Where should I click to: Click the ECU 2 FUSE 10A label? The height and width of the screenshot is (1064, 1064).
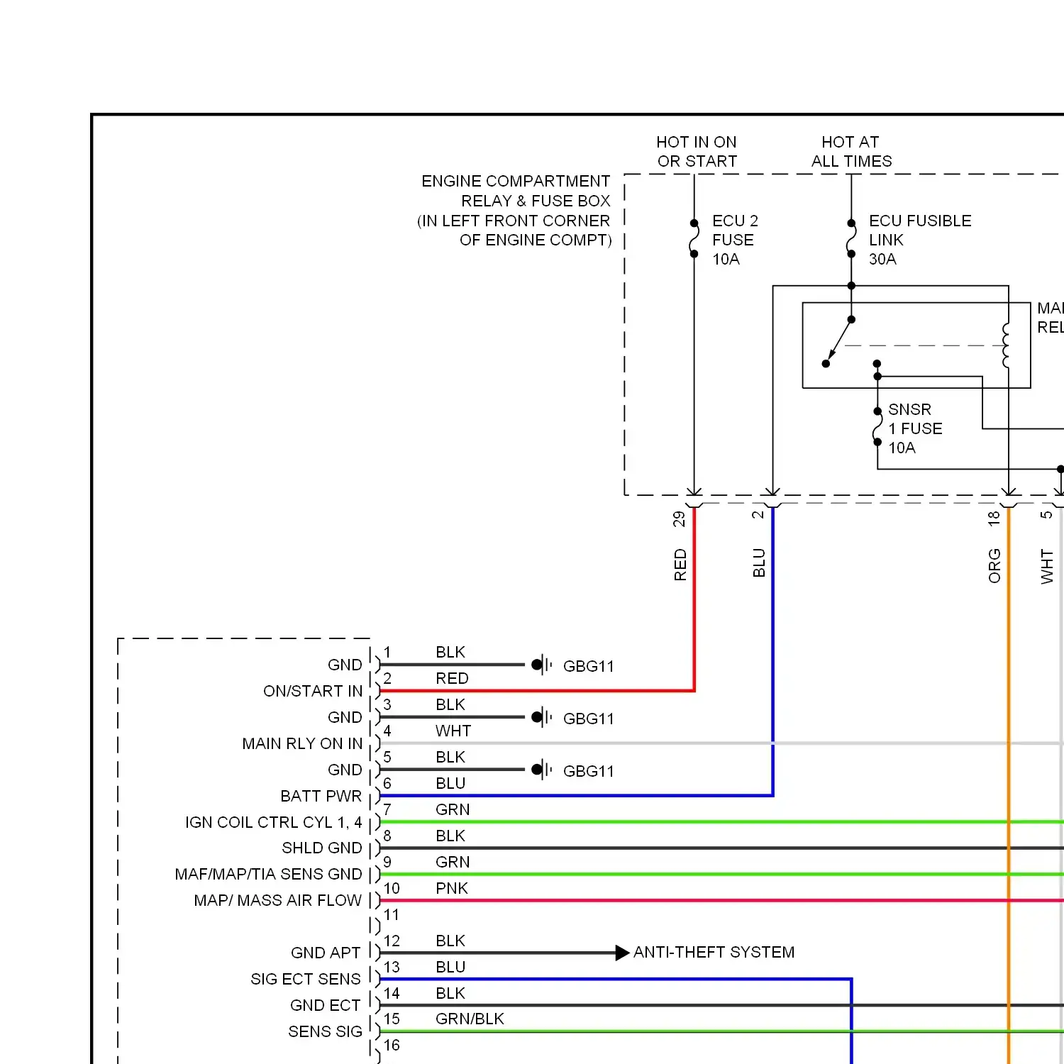point(735,240)
